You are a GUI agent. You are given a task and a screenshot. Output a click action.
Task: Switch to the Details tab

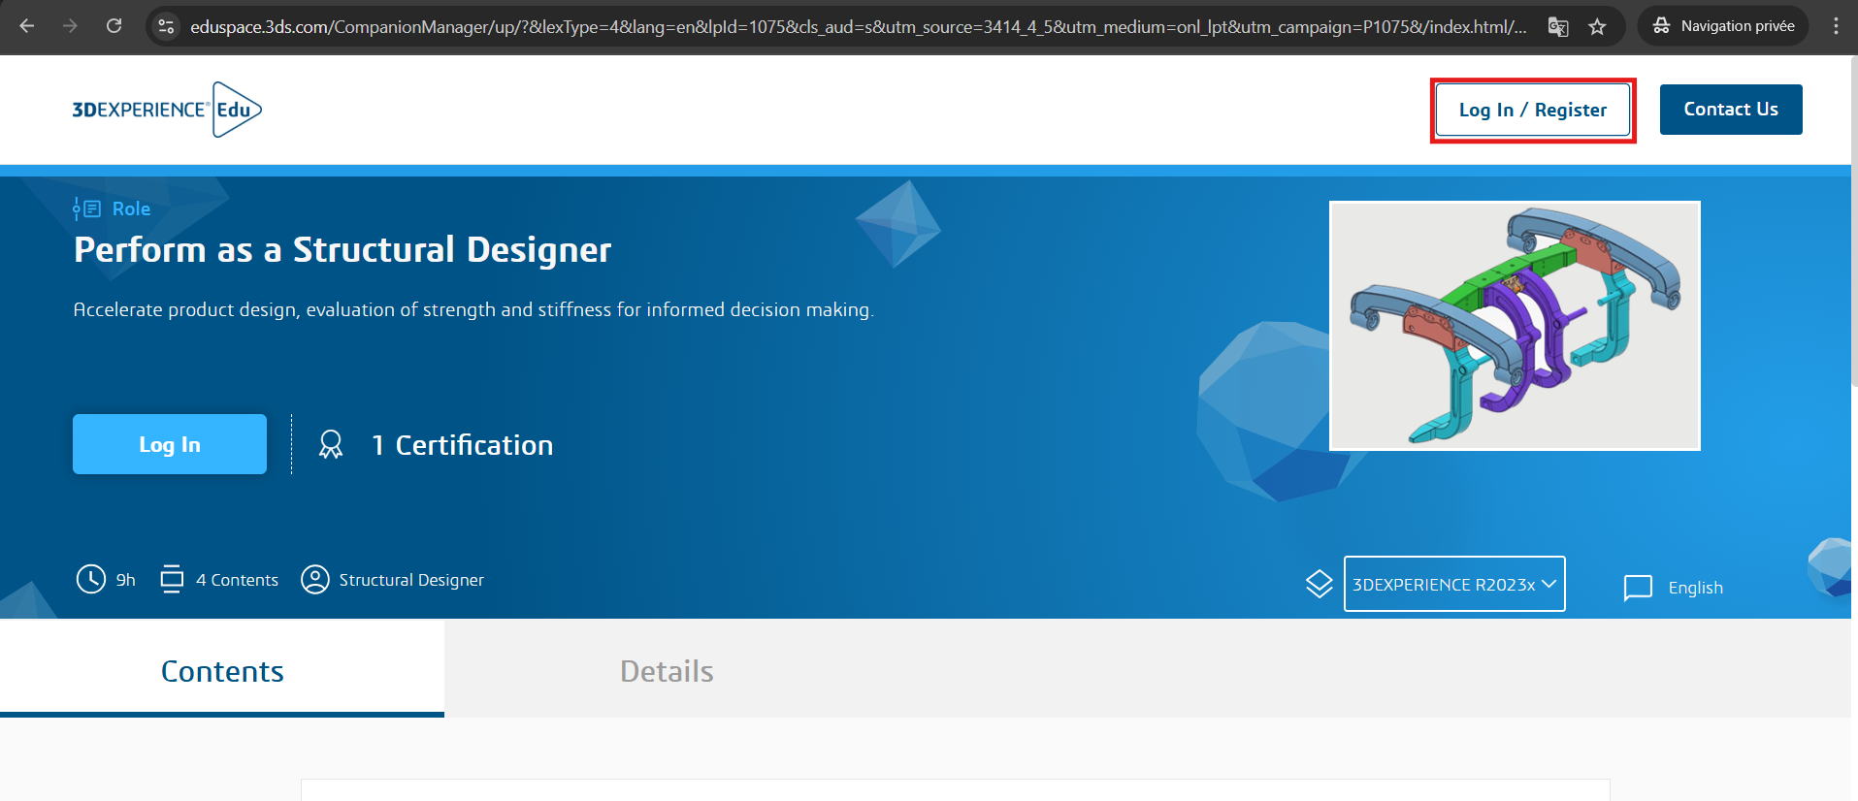[x=667, y=671]
